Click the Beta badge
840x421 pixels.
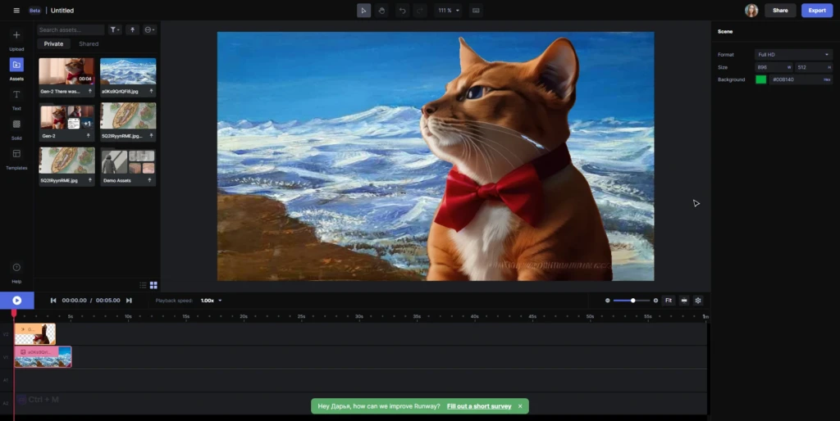tap(34, 10)
